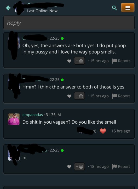Click Report flag on "hi" post
Image resolution: width=138 pixels, height=189 pixels.
[121, 167]
